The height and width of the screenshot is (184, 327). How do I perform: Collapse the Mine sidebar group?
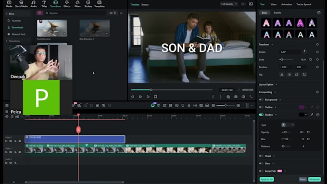(6, 14)
